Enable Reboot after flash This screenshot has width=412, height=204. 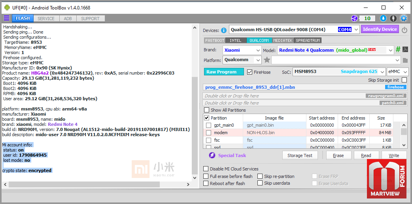[x=206, y=183]
